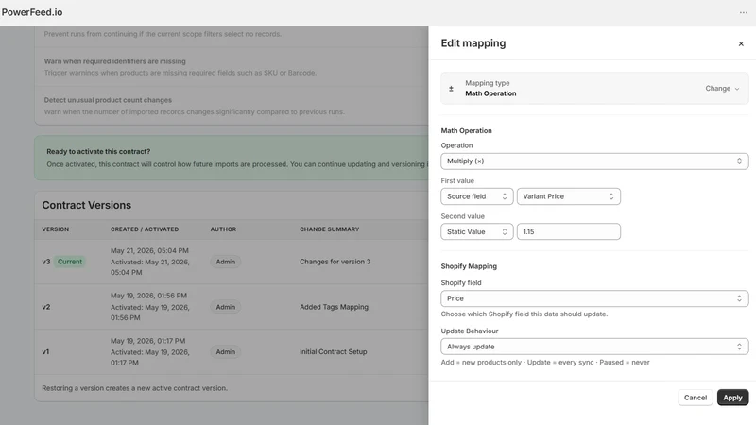Click 'May 19, 2026, 01:17 PM' created date
756x425 pixels.
pos(147,341)
